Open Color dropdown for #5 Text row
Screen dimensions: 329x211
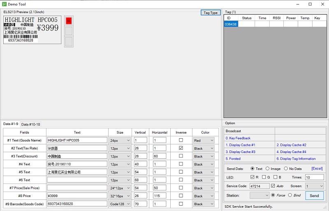[x=204, y=172]
